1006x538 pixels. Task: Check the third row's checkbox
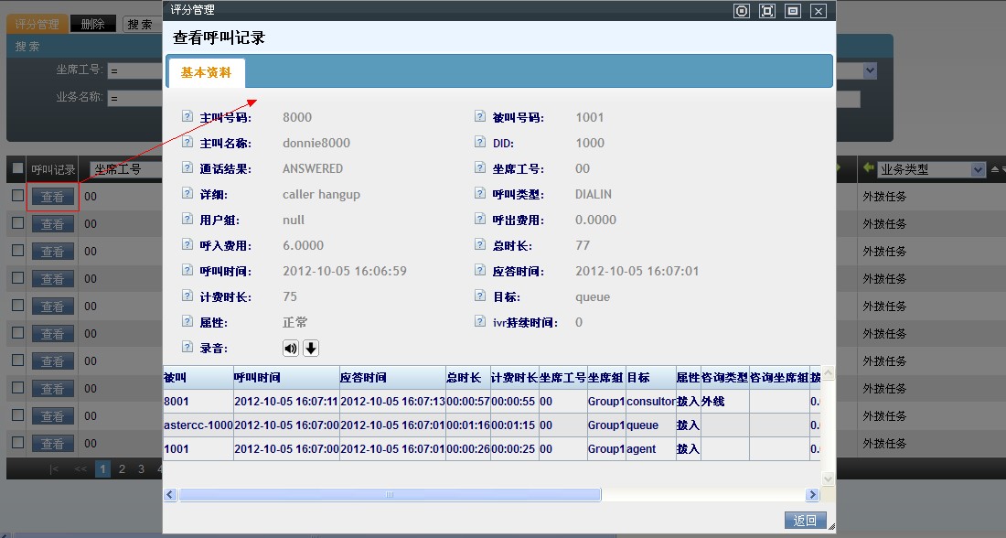[17, 251]
